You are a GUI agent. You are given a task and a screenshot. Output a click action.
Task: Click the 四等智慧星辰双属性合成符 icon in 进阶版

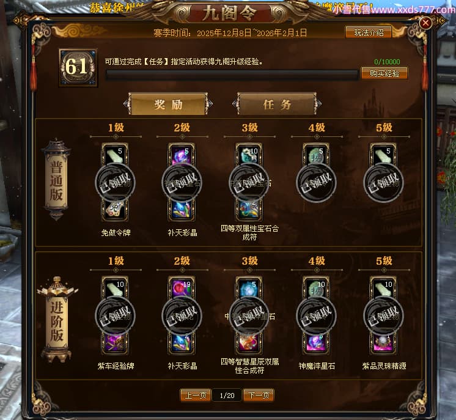[x=249, y=343]
